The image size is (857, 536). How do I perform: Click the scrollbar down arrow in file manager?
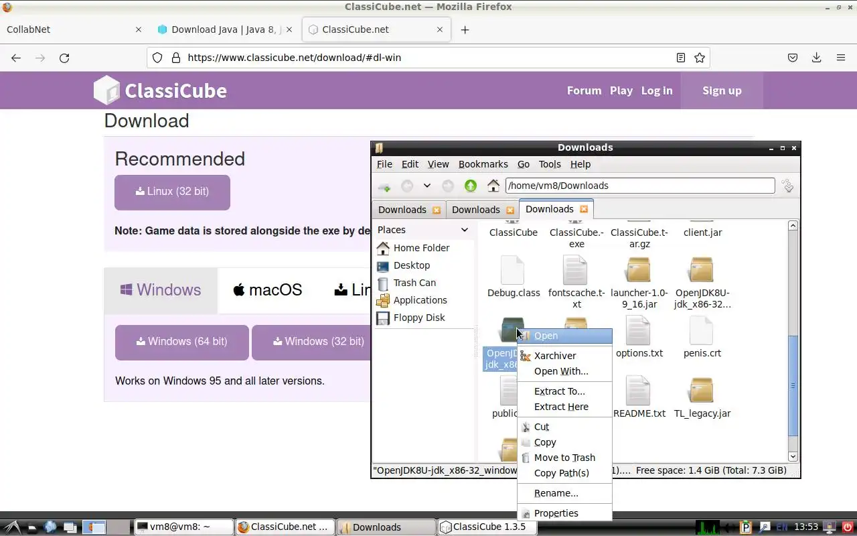(793, 456)
